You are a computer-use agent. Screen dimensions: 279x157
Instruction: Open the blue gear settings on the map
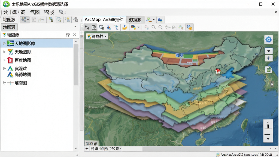(x=268, y=40)
